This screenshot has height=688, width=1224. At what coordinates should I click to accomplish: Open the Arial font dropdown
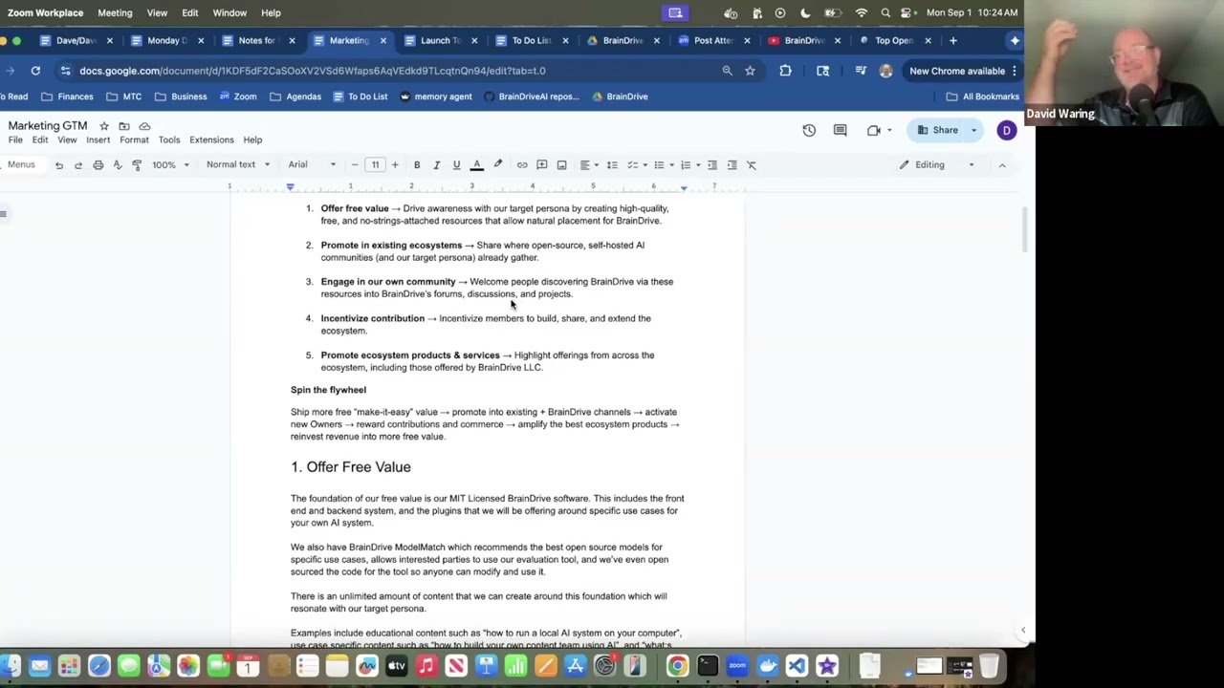pyautogui.click(x=312, y=165)
